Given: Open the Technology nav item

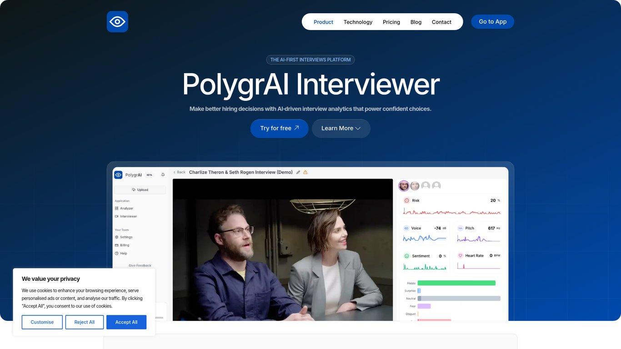Looking at the screenshot, I should [358, 22].
